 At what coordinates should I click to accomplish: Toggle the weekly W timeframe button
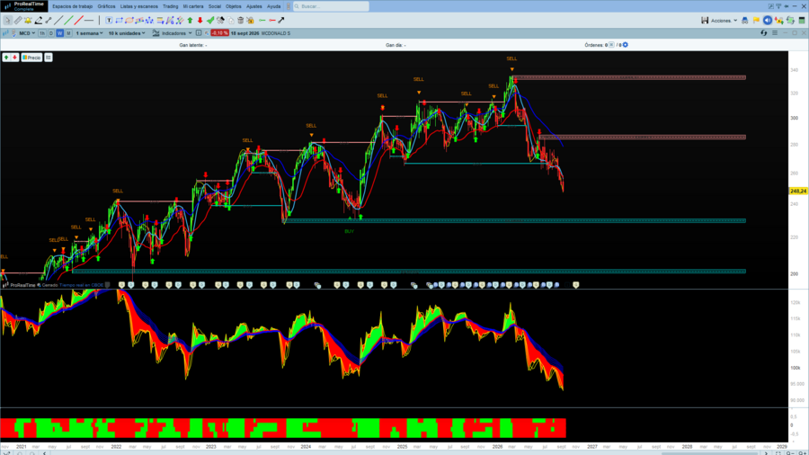tap(60, 33)
